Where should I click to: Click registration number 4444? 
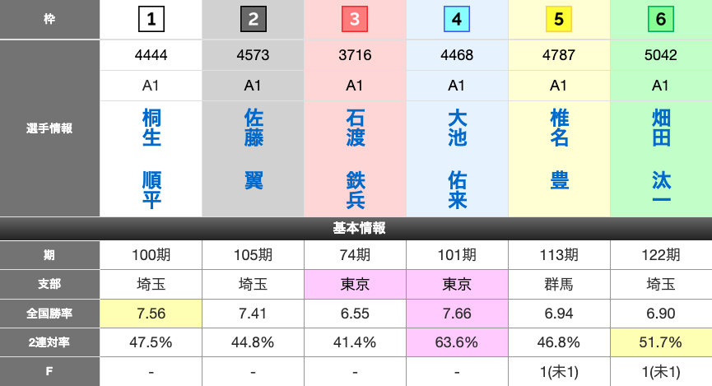(151, 55)
